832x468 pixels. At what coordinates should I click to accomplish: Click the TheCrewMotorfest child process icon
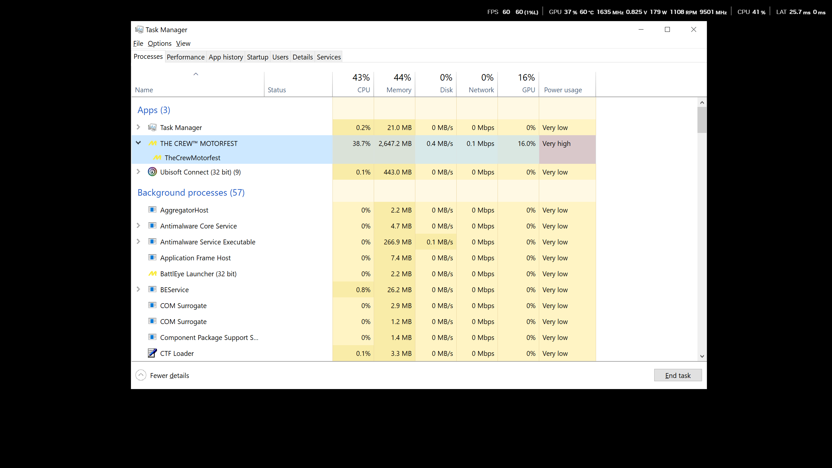(157, 158)
